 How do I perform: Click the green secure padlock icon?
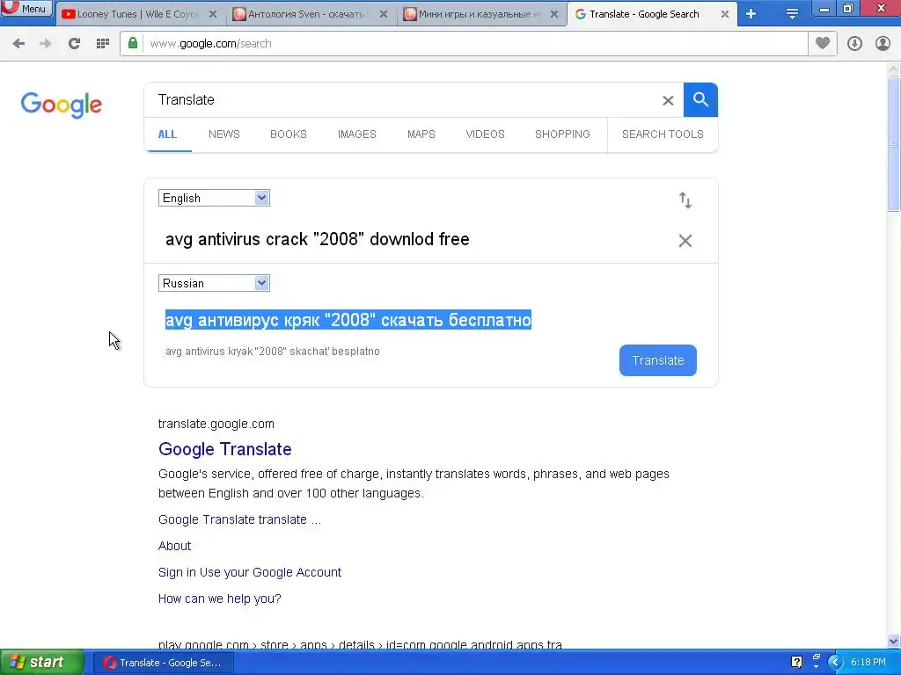coord(133,43)
